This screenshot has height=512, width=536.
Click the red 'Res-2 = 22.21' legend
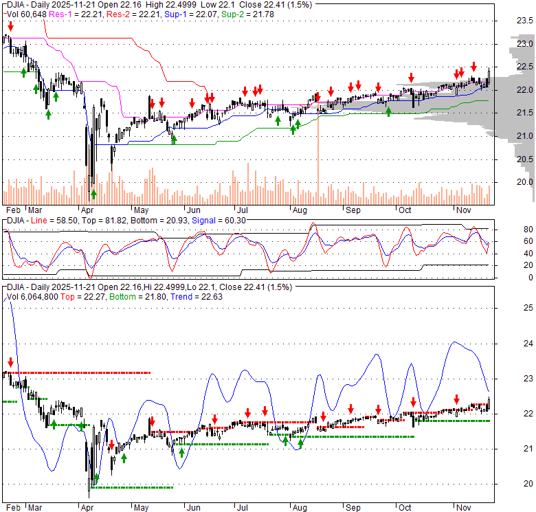[x=134, y=14]
